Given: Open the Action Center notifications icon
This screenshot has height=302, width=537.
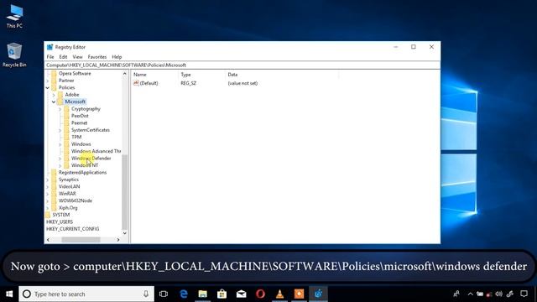Looking at the screenshot, I should 524,294.
